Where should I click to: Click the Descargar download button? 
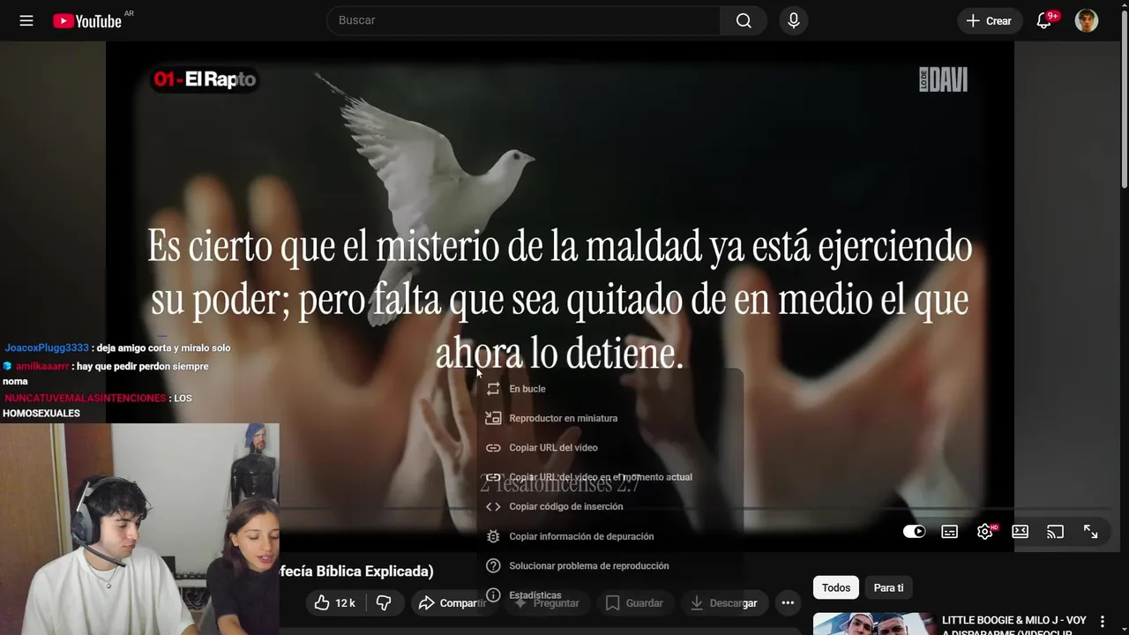(x=724, y=603)
